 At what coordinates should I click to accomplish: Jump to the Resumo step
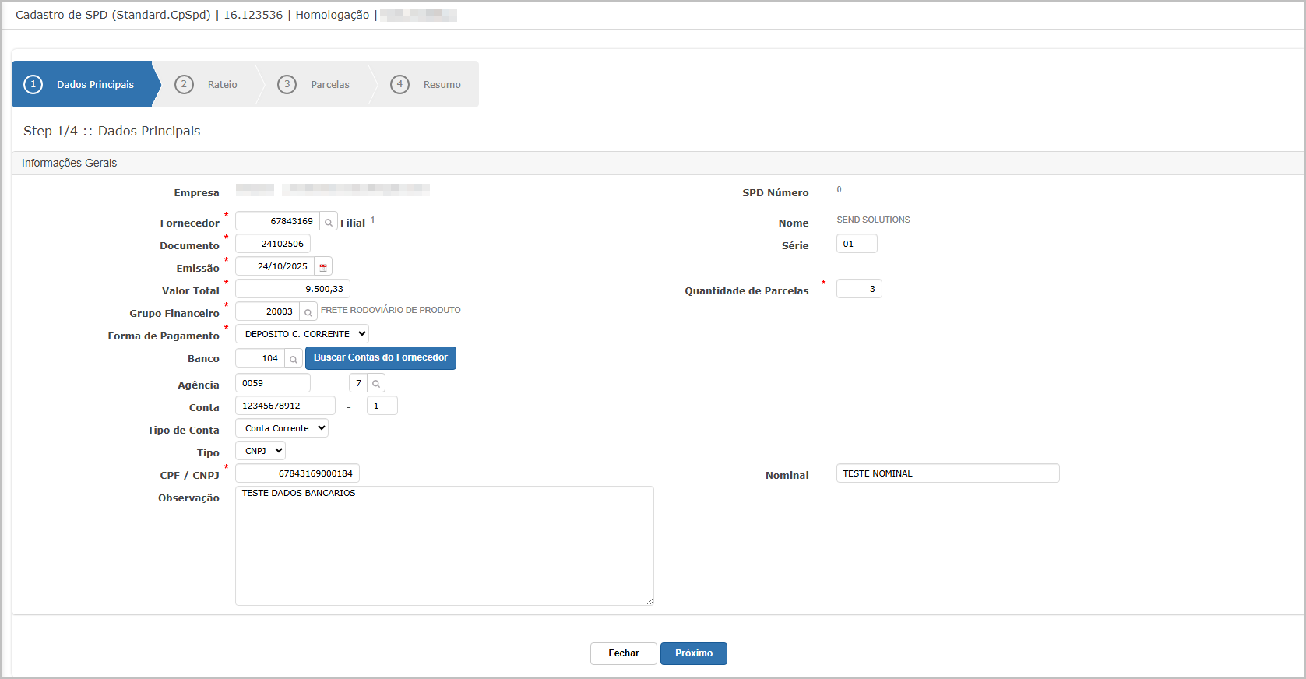click(x=427, y=84)
